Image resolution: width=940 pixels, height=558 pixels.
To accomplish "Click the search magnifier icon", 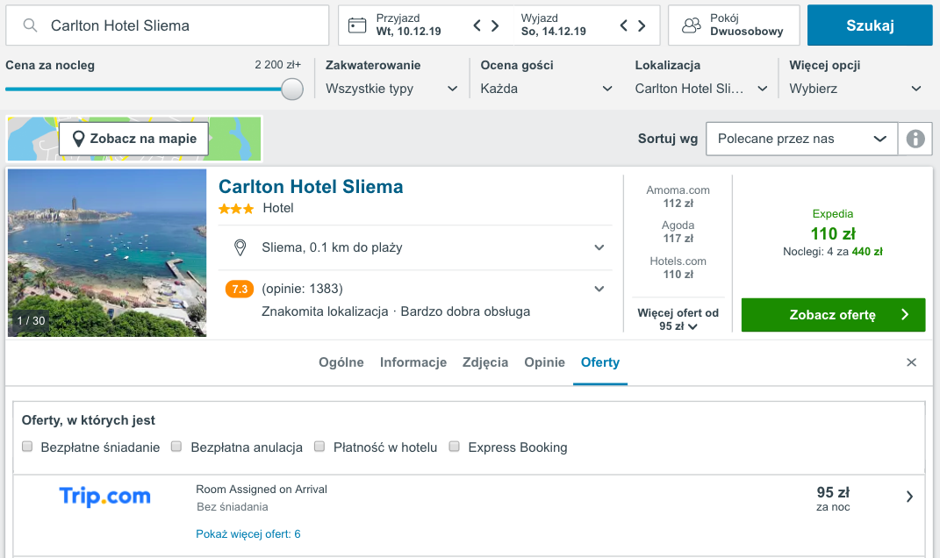I will 30,25.
